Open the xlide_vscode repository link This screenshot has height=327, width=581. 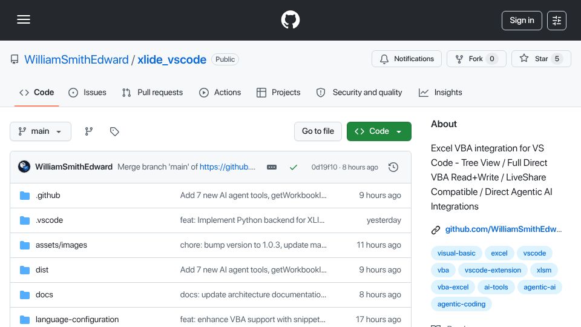click(172, 59)
